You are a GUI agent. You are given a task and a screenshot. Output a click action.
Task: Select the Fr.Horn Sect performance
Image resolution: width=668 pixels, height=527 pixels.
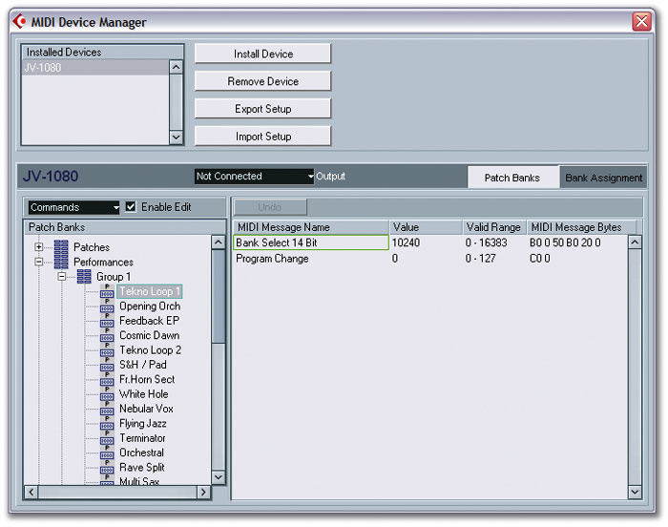[147, 379]
